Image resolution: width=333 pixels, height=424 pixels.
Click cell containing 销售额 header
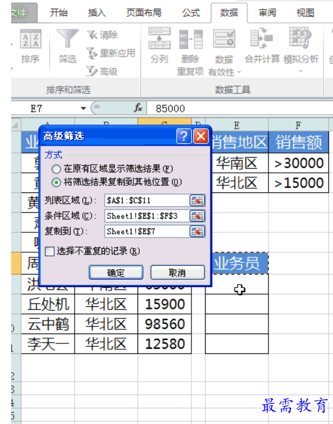coord(298,142)
